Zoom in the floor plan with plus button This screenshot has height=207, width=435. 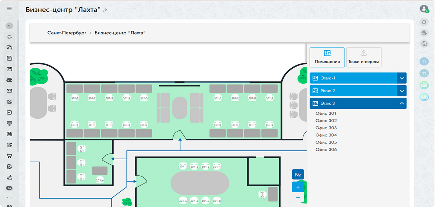(x=298, y=187)
